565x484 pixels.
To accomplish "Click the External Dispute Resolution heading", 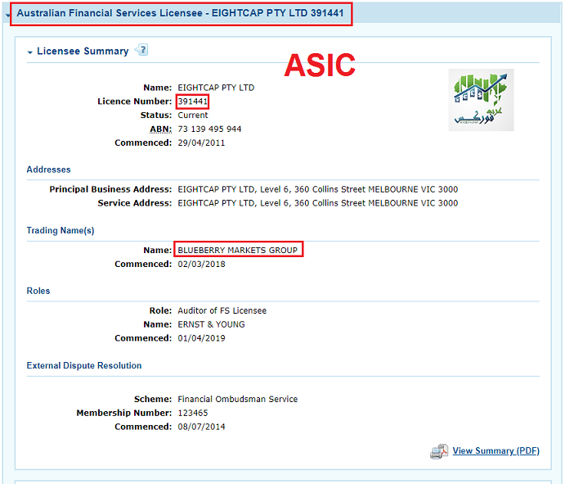I will [84, 365].
